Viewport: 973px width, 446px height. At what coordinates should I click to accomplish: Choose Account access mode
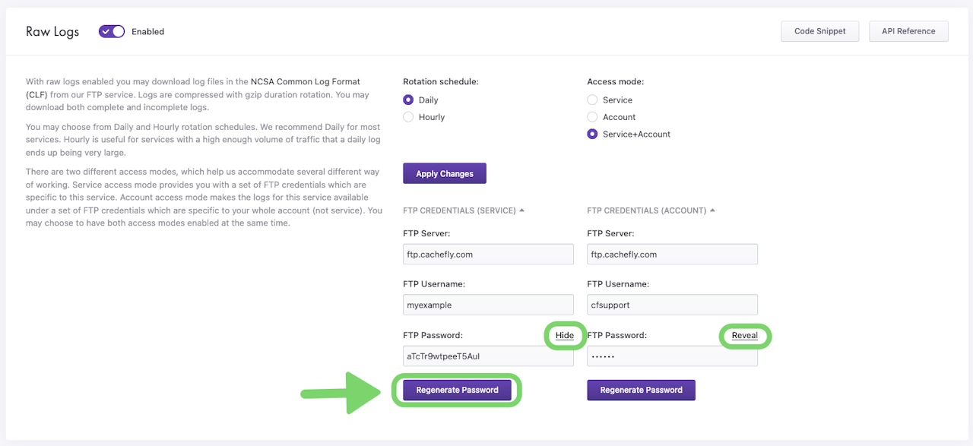[x=592, y=117]
